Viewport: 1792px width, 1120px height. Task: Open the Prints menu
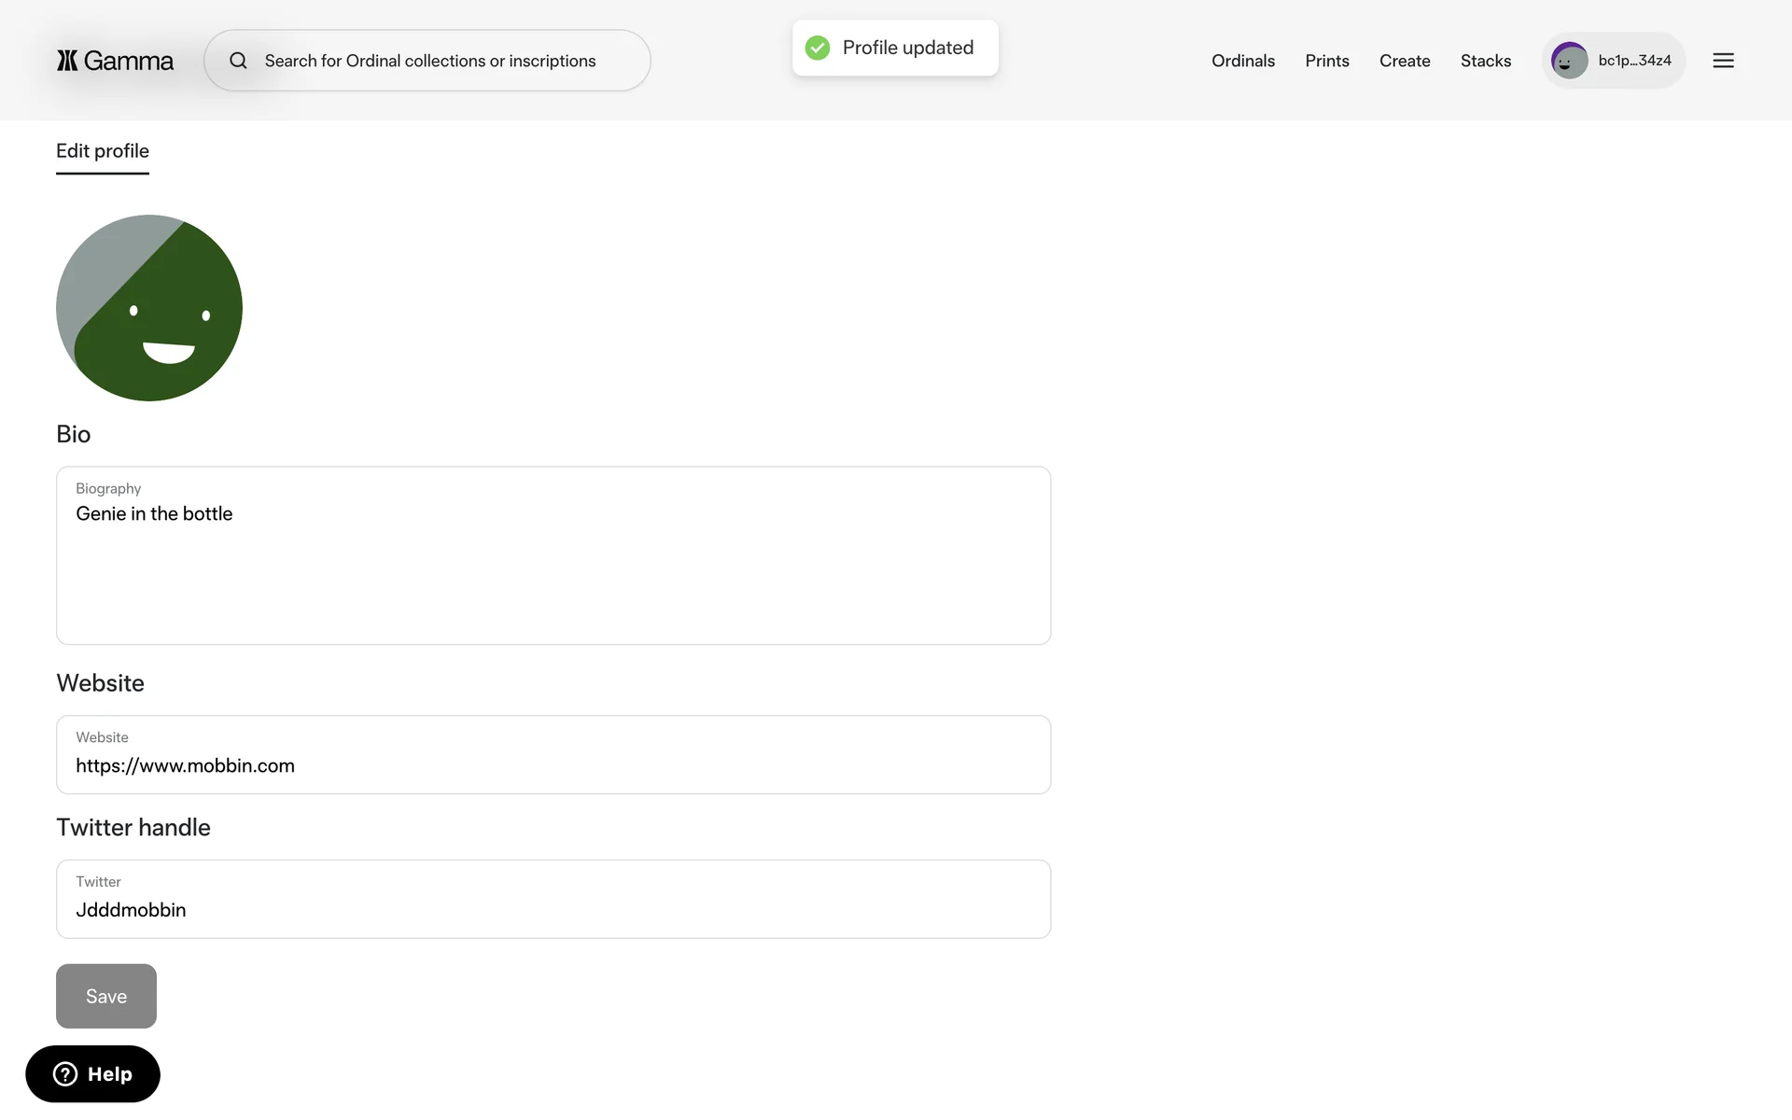click(1326, 61)
